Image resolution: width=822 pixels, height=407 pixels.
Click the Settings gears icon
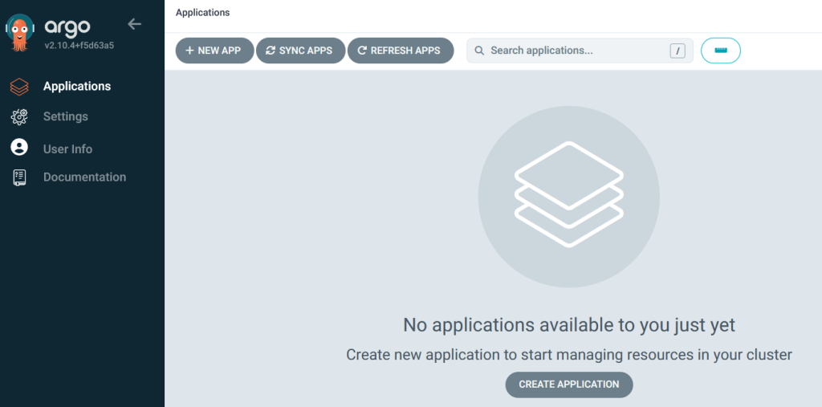tap(19, 117)
